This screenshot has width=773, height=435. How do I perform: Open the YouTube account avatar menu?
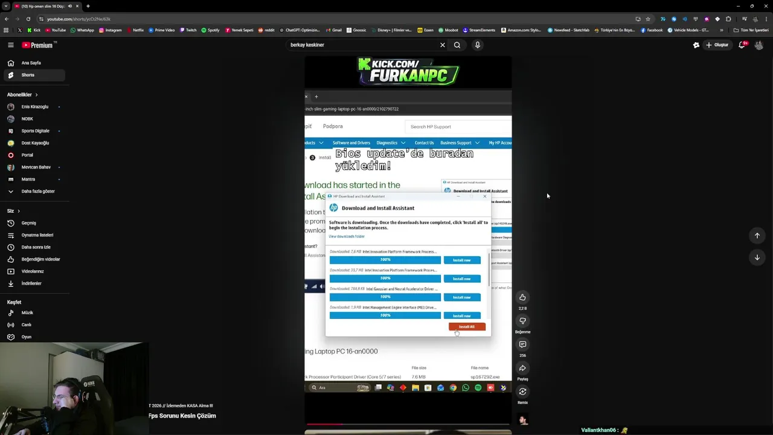(759, 45)
